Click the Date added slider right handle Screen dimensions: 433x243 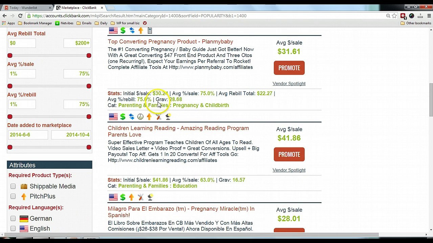point(89,147)
